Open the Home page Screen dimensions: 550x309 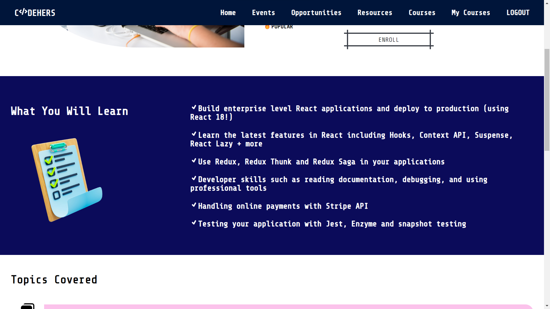pyautogui.click(x=228, y=13)
